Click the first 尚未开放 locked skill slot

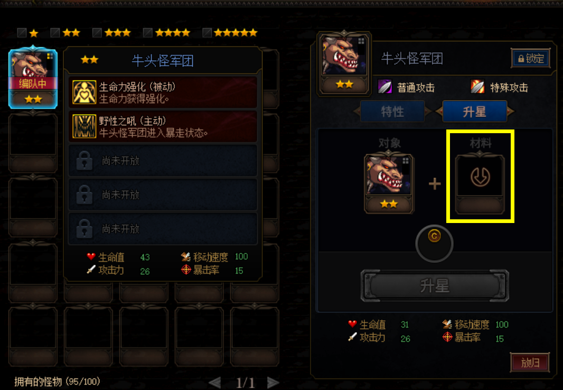163,161
